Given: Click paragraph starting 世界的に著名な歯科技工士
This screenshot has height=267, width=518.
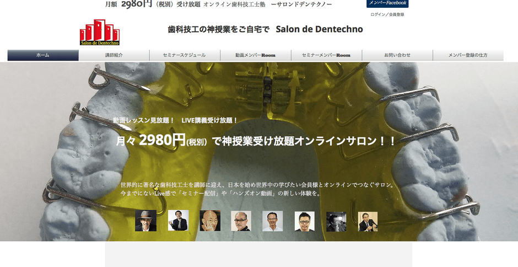Looking at the screenshot, I should coord(257,185).
